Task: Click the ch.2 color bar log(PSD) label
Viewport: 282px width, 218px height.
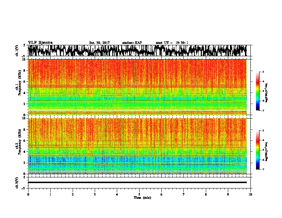Action: pyautogui.click(x=267, y=151)
